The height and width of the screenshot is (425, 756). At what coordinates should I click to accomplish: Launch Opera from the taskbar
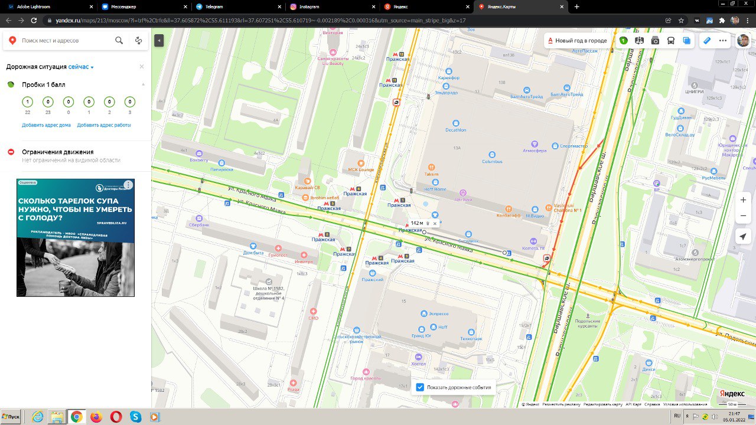(x=116, y=417)
